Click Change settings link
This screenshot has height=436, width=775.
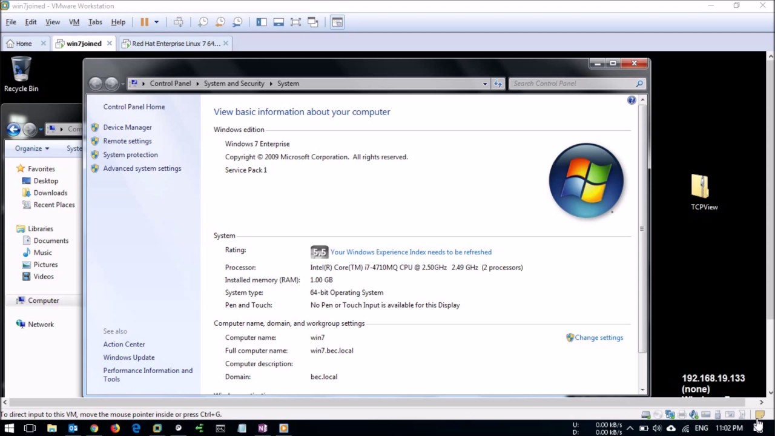[x=599, y=338]
